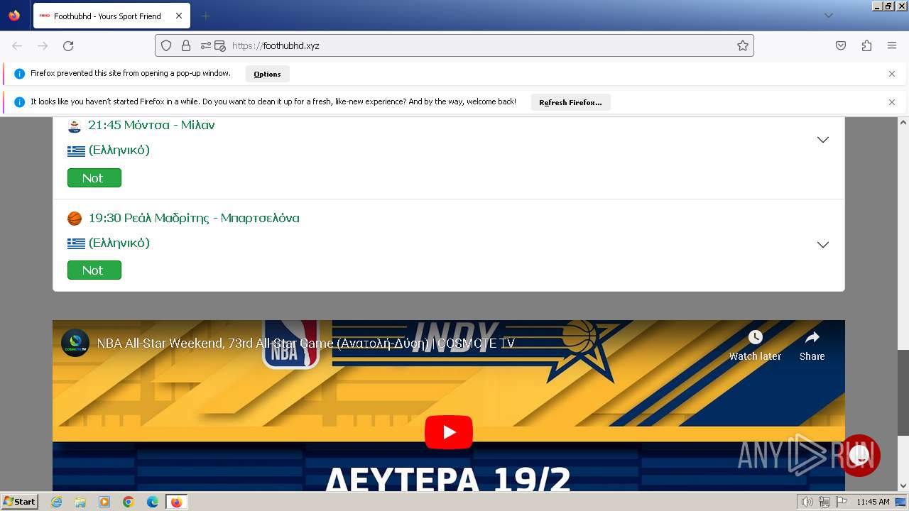Screen dimensions: 909x511
Task: Launch Microsoft Edge from the taskbar
Action: tap(153, 502)
